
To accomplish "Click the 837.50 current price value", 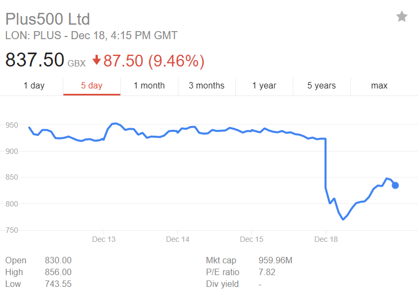I will tap(35, 60).
